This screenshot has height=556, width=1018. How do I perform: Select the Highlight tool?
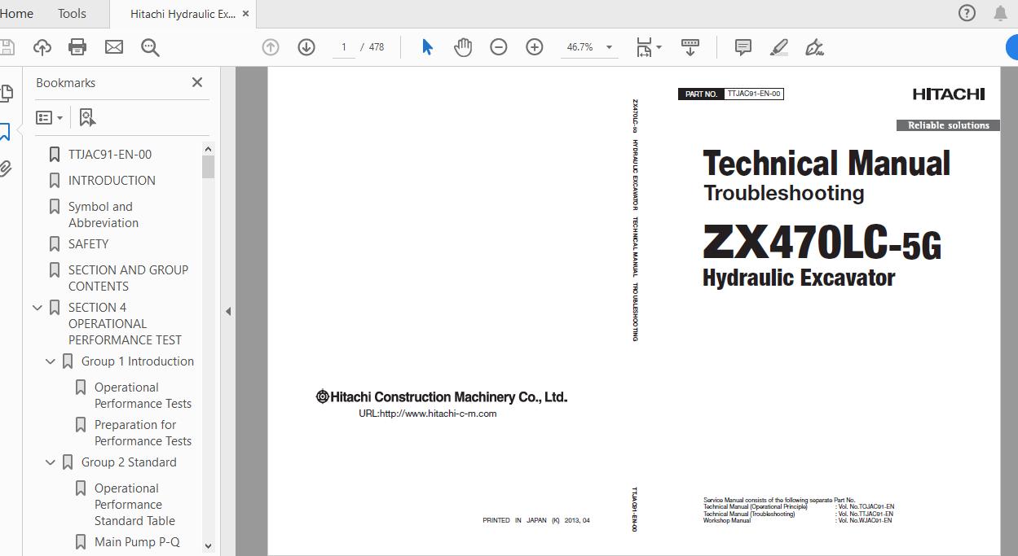point(778,46)
